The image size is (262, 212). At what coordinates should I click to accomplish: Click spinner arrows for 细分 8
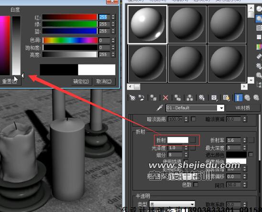[x=186, y=155]
